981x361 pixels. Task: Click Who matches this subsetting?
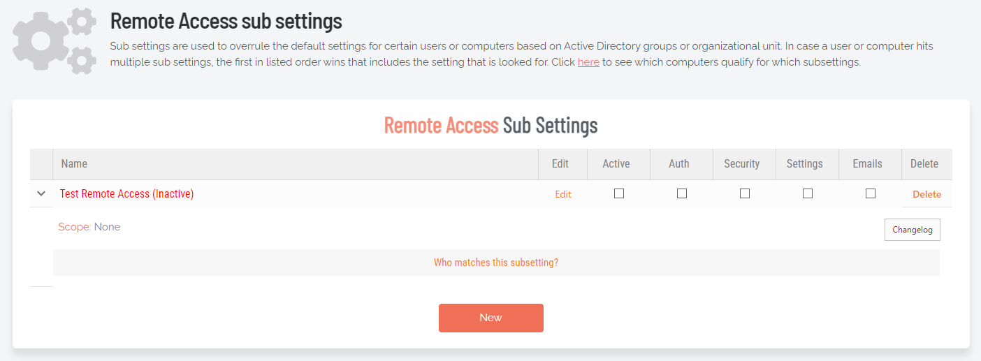pos(496,263)
